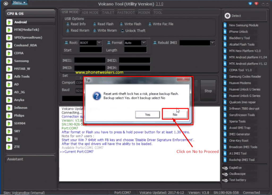Click the iPhone Unlock icon
Image resolution: width=272 pixels, height=195 pixels.
pyautogui.click(x=225, y=32)
